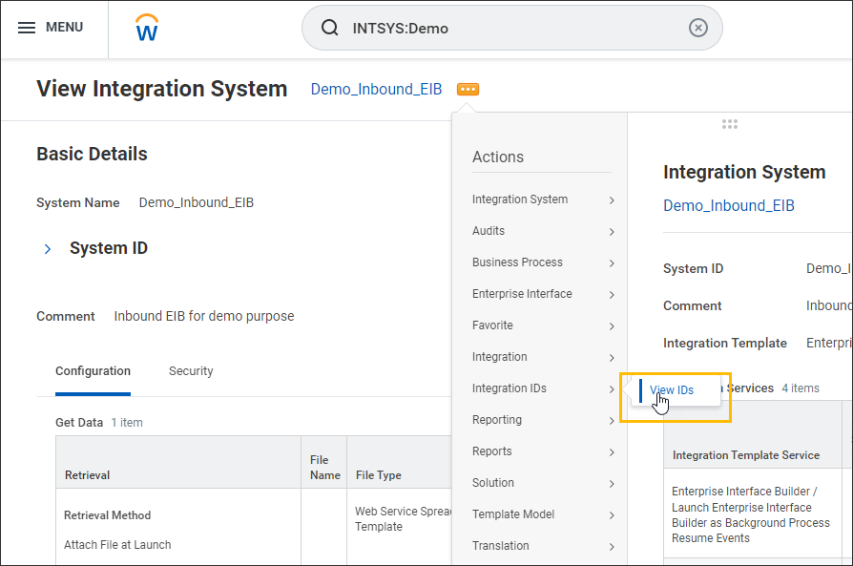Viewport: 853px width, 566px height.
Task: Select View IDs in the submenu
Action: (x=672, y=390)
